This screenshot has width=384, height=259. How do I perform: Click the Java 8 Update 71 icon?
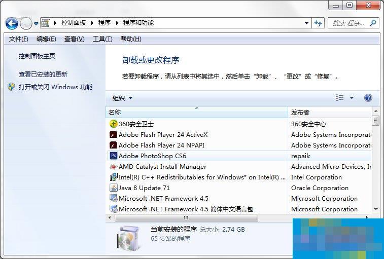[x=114, y=188]
